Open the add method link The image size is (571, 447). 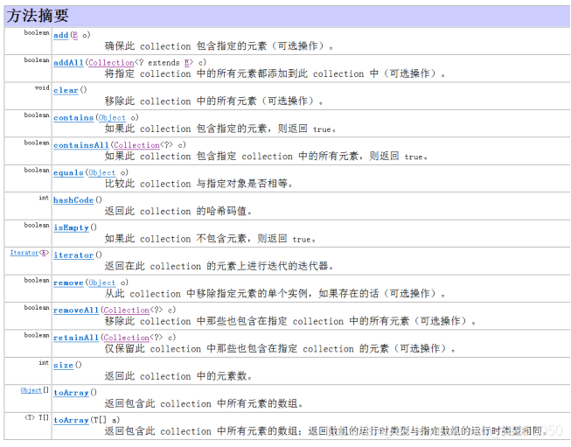click(61, 35)
